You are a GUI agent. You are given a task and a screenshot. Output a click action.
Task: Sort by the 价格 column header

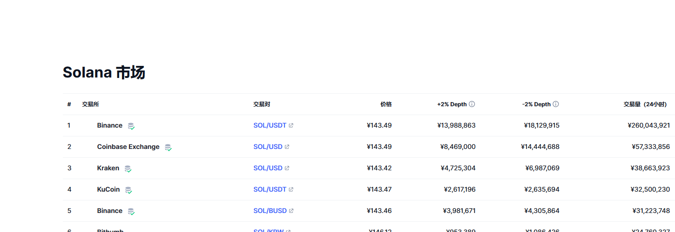(386, 104)
